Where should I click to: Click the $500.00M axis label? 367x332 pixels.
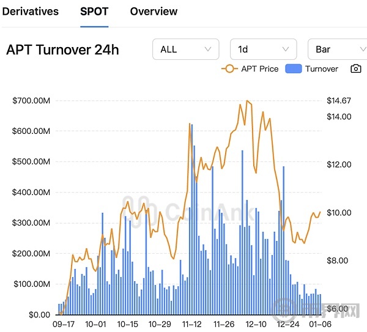click(31, 161)
